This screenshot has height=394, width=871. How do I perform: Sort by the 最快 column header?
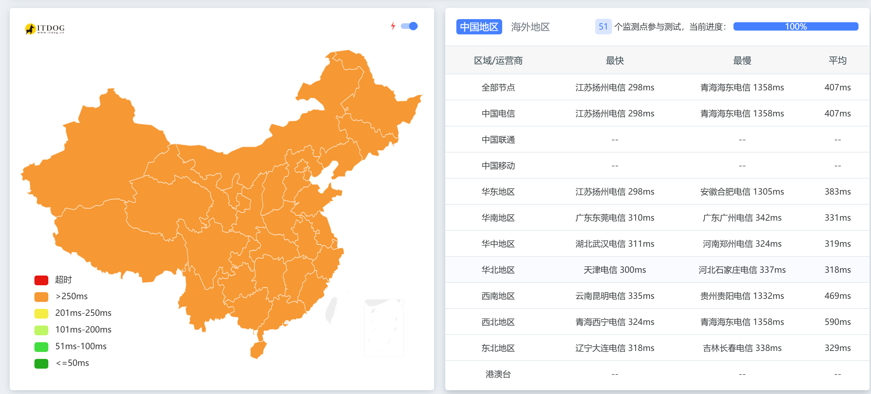[x=614, y=60]
